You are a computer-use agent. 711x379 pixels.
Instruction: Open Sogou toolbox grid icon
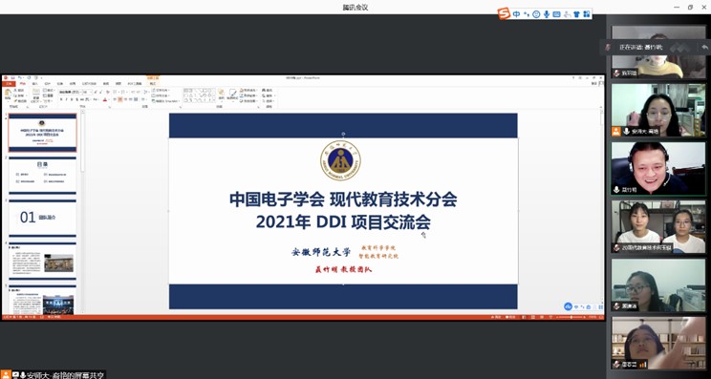[587, 14]
